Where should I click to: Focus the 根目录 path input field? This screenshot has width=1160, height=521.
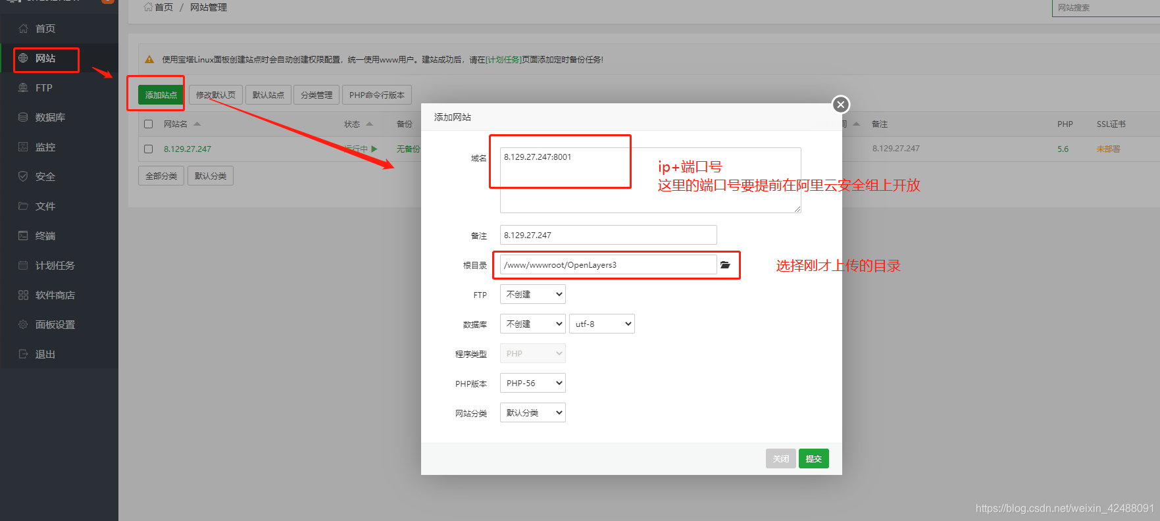[609, 264]
